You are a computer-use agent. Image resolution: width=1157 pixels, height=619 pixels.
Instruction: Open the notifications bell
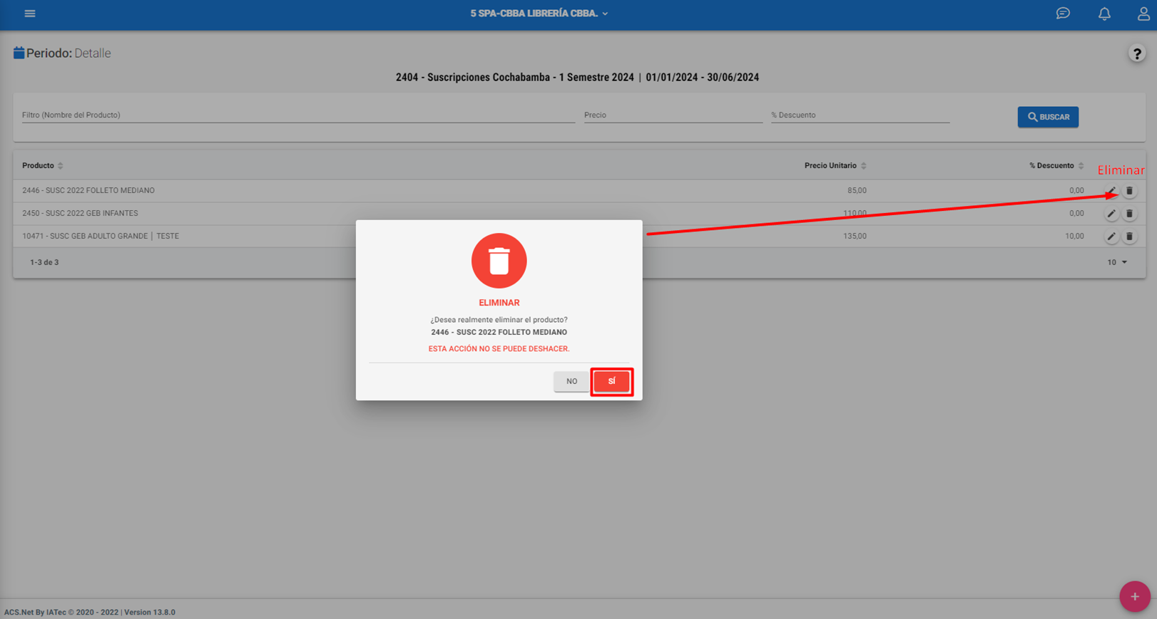click(1104, 14)
